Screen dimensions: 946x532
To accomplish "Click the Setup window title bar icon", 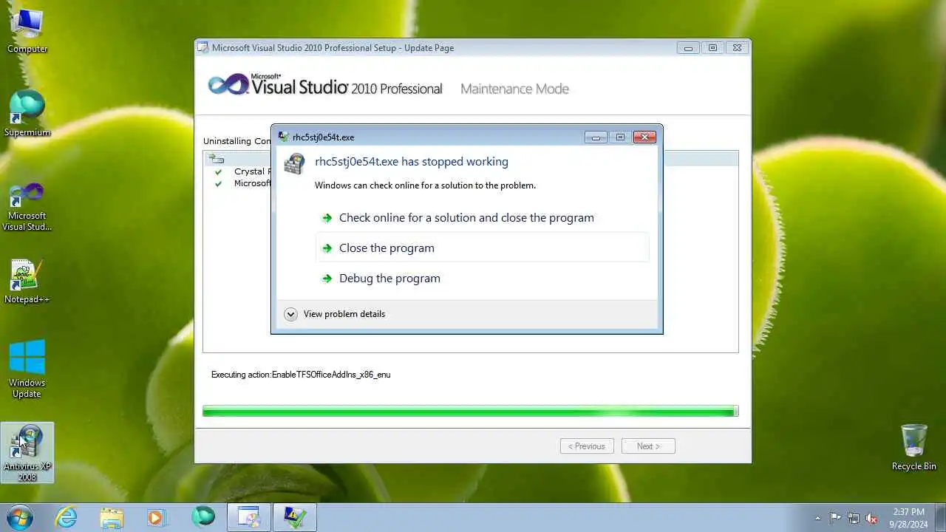I will pos(203,47).
